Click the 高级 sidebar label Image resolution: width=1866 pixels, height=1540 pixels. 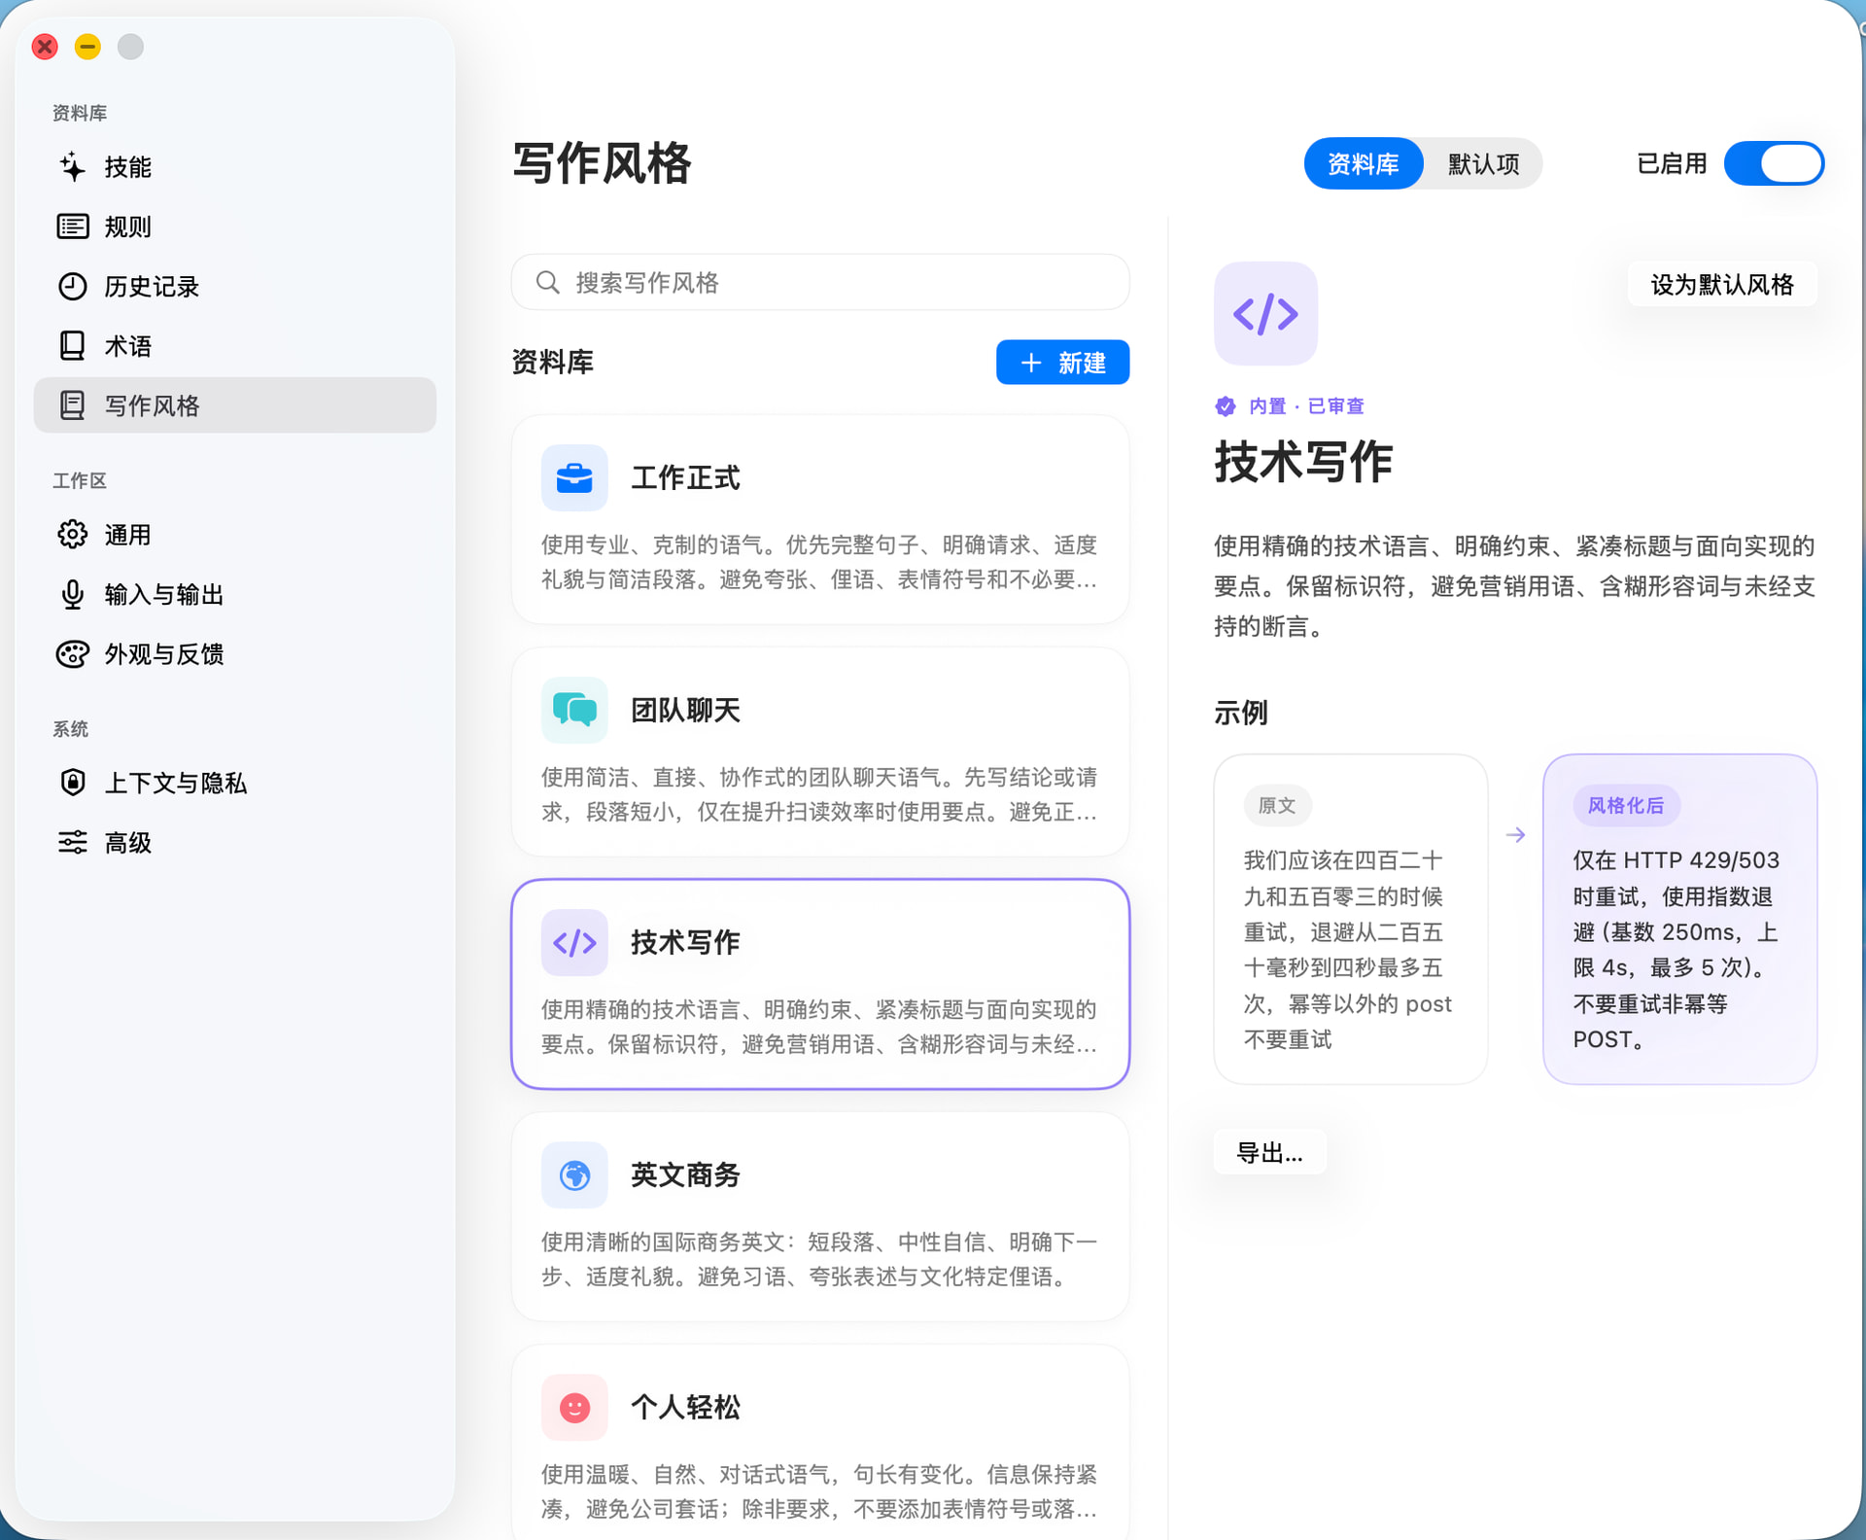coord(128,843)
